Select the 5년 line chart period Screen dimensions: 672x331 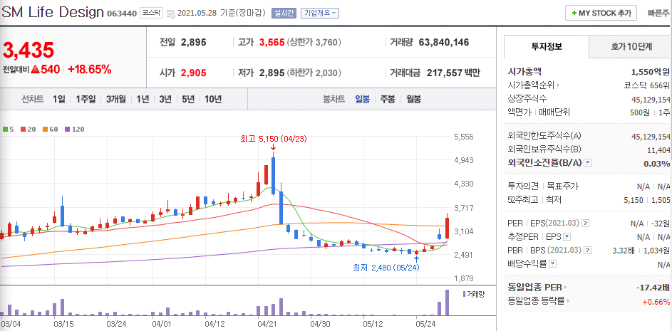click(x=187, y=100)
